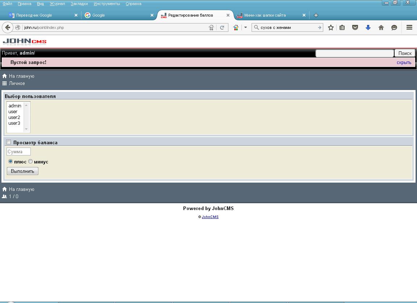Open the Журнал menu
This screenshot has width=417, height=303.
click(57, 4)
